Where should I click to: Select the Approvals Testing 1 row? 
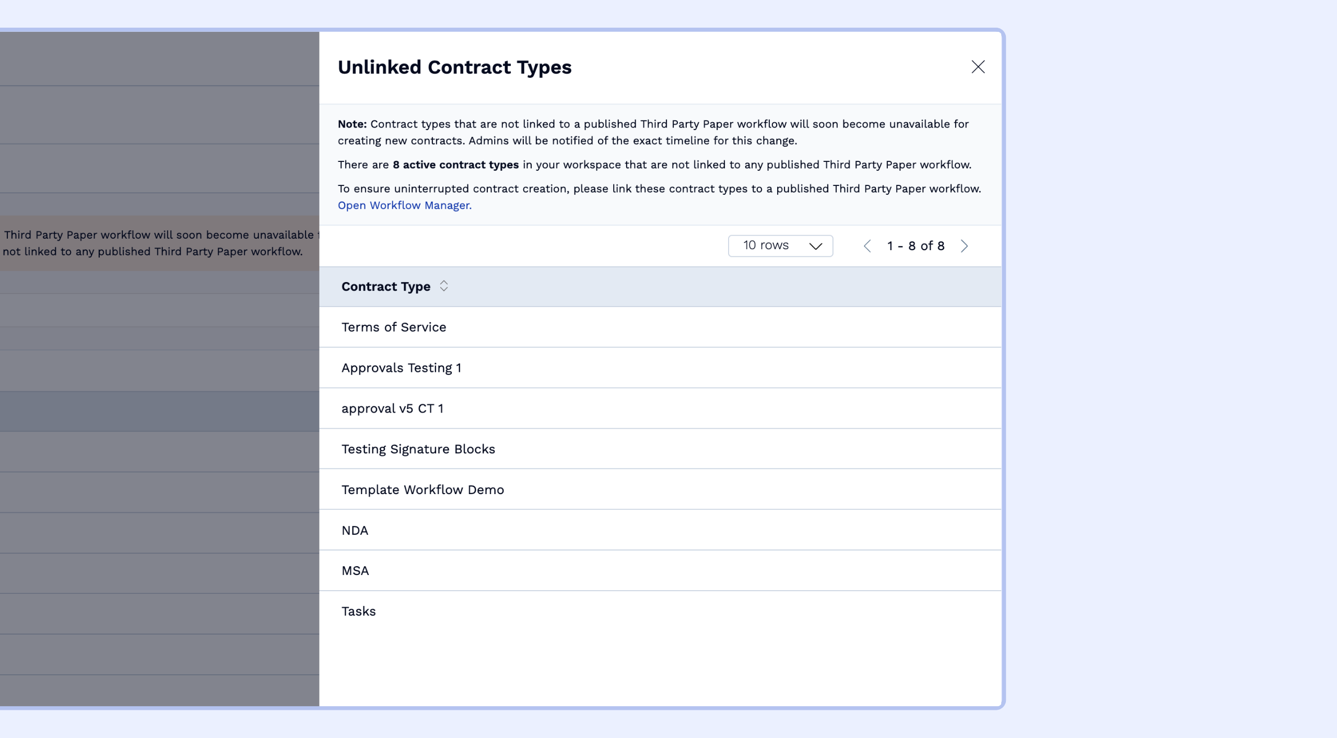click(x=401, y=368)
